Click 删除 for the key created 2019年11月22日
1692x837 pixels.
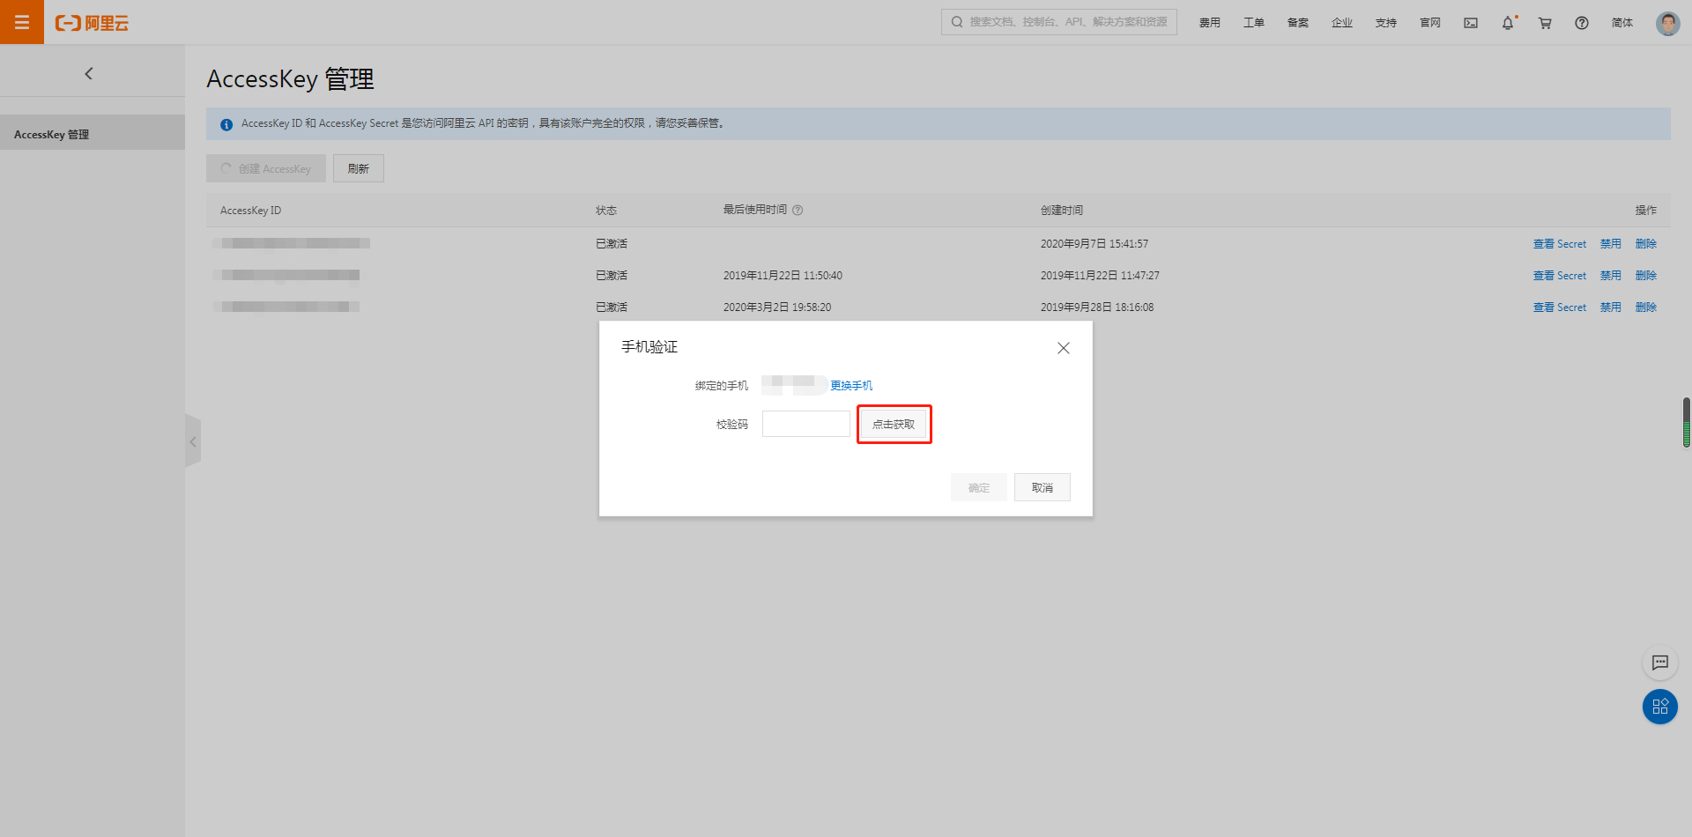click(1646, 276)
